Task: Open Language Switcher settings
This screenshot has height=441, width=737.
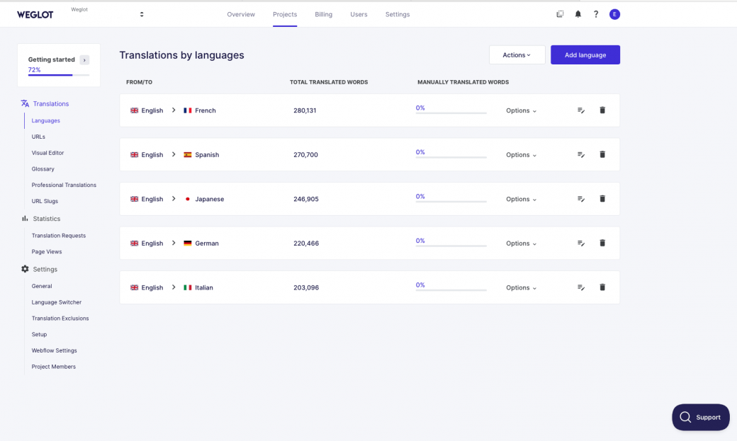Action: point(57,302)
